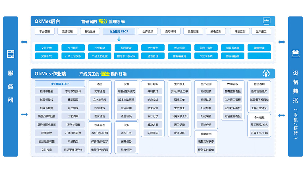Open 设备实时状态 under 静电监测
The image size is (306, 173).
(x=206, y=141)
